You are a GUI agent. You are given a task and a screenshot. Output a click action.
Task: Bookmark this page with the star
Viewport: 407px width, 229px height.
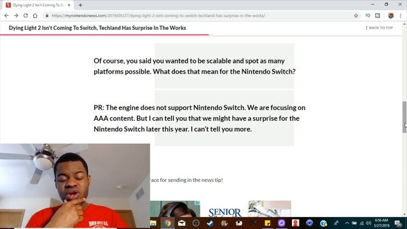(356, 15)
